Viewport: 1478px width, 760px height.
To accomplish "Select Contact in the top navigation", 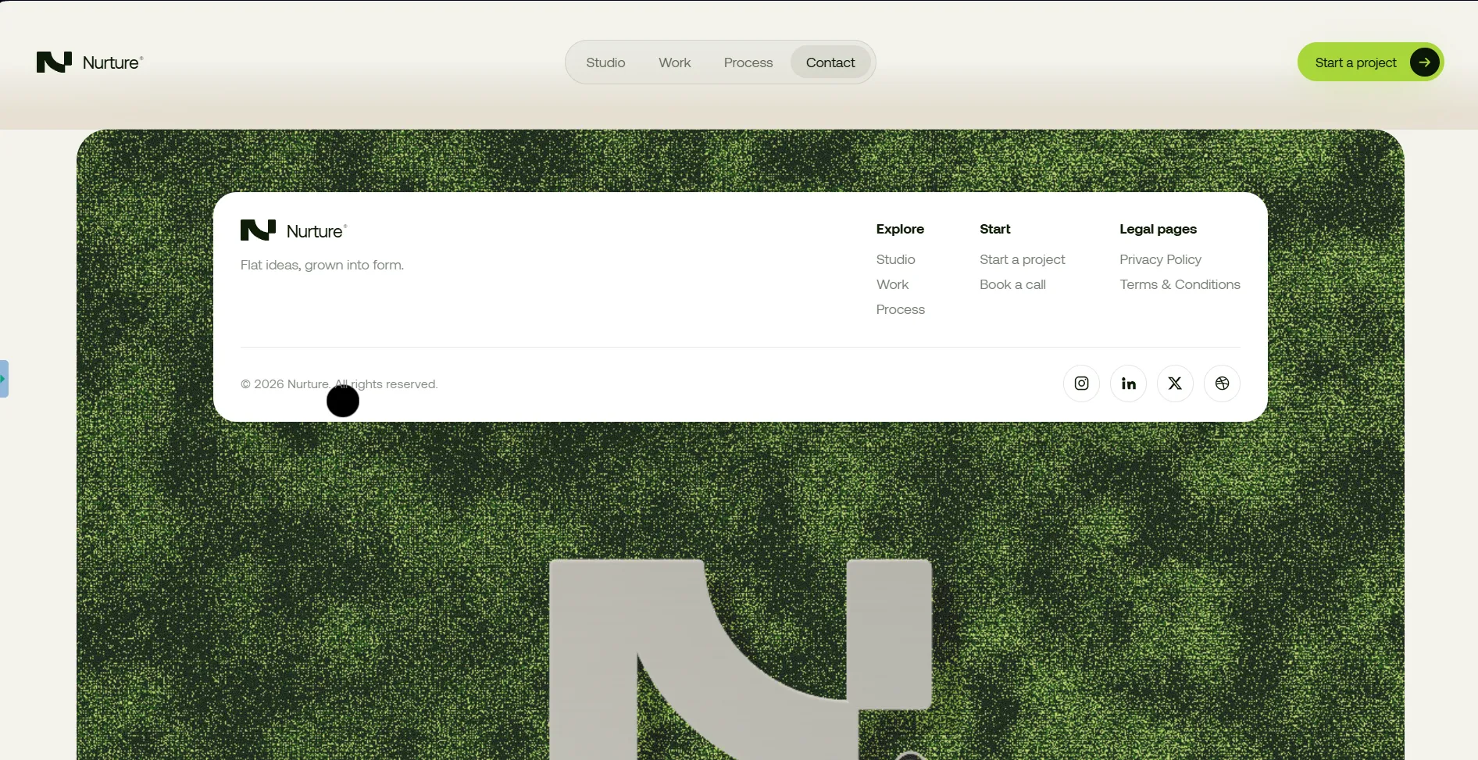I will (830, 62).
